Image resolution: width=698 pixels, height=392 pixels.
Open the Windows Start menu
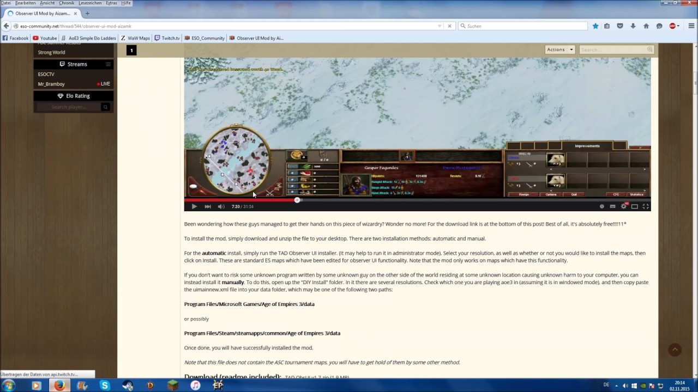(x=8, y=385)
